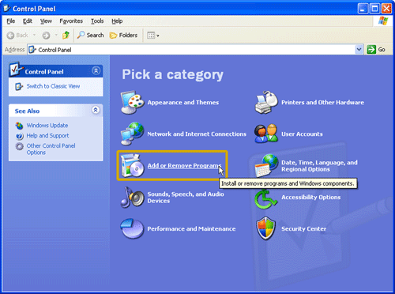395x294 pixels.
Task: Open the Help menu
Action: point(117,21)
